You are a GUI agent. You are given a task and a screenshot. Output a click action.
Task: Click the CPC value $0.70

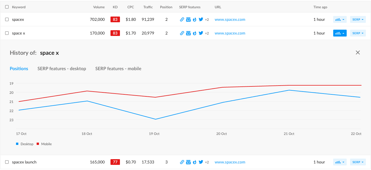click(131, 162)
